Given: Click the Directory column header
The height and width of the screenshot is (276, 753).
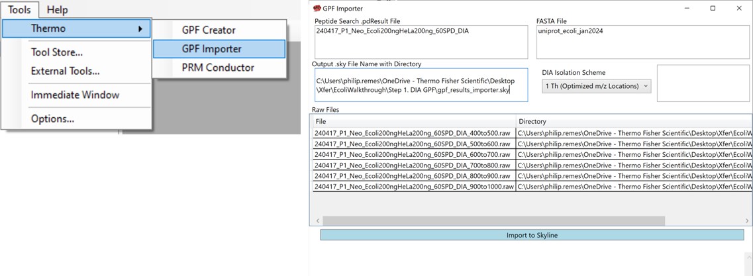Looking at the screenshot, I should (x=634, y=121).
